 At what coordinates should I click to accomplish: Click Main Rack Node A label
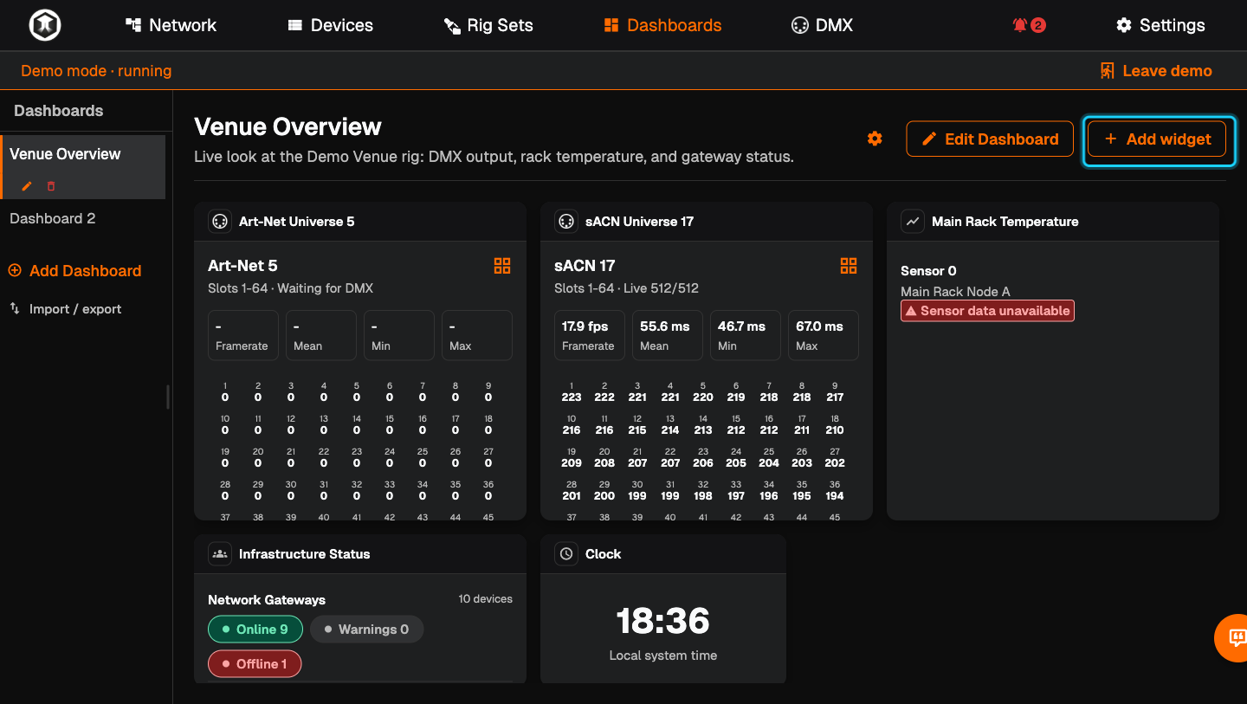pyautogui.click(x=955, y=292)
